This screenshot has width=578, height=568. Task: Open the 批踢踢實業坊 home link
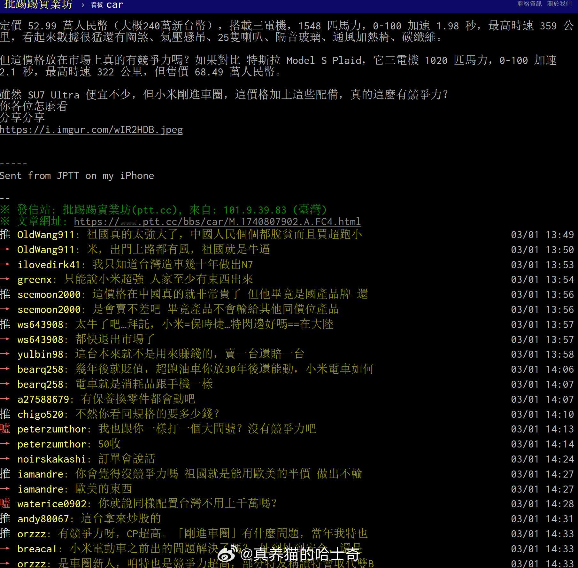tap(38, 4)
